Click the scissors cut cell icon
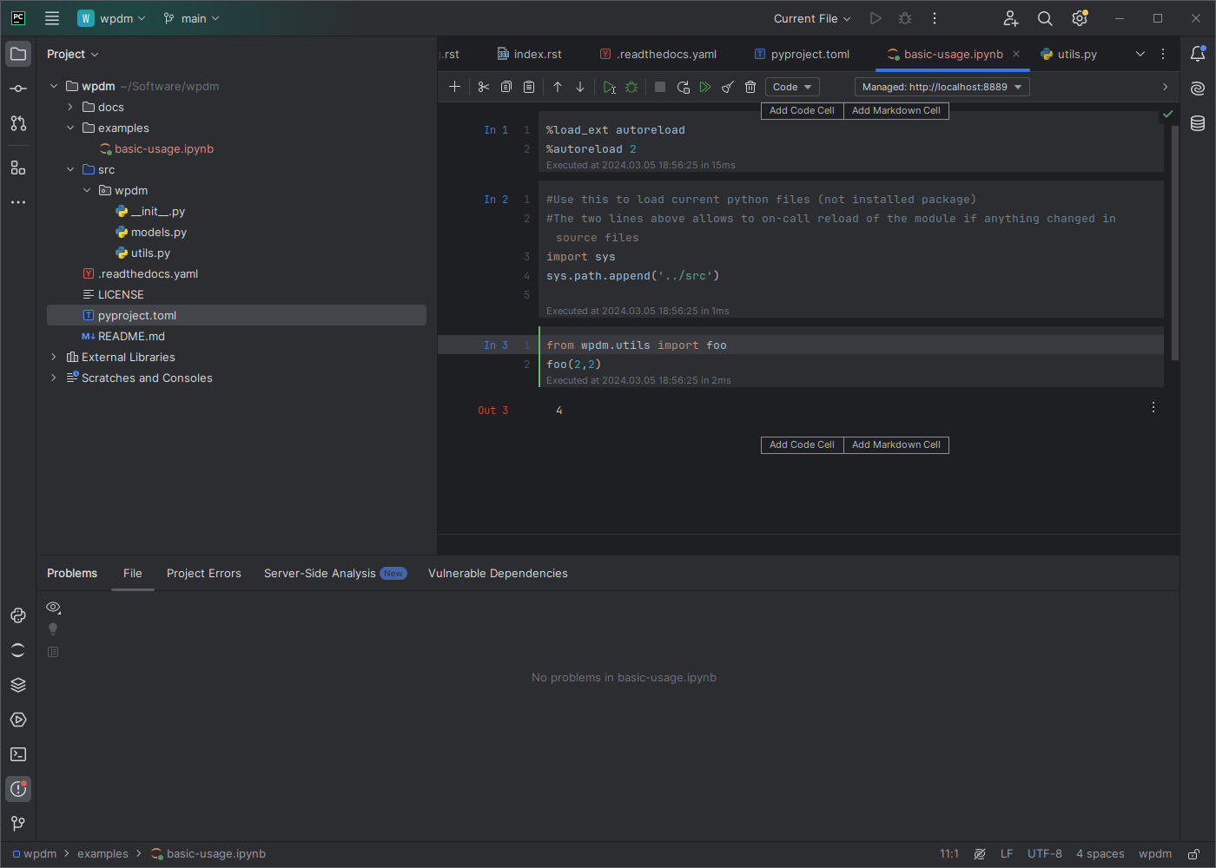Viewport: 1216px width, 868px height. click(484, 87)
